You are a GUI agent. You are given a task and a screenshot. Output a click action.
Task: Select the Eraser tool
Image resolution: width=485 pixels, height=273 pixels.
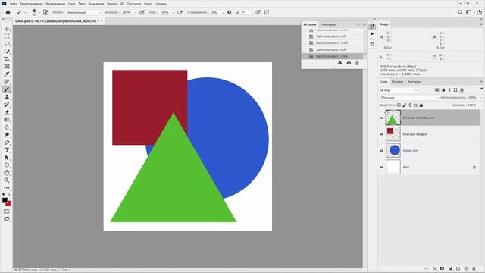[7, 112]
